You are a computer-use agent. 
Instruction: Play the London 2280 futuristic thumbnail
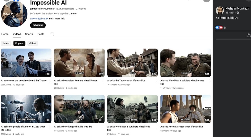[26, 109]
